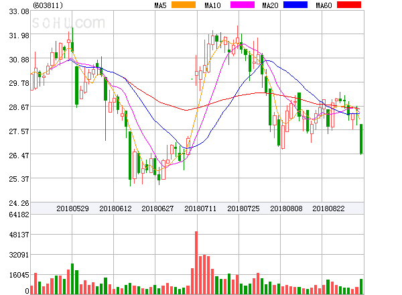This screenshot has height=295, width=402.
Task: Click the red MA60 legend swatch
Action: [349, 5]
